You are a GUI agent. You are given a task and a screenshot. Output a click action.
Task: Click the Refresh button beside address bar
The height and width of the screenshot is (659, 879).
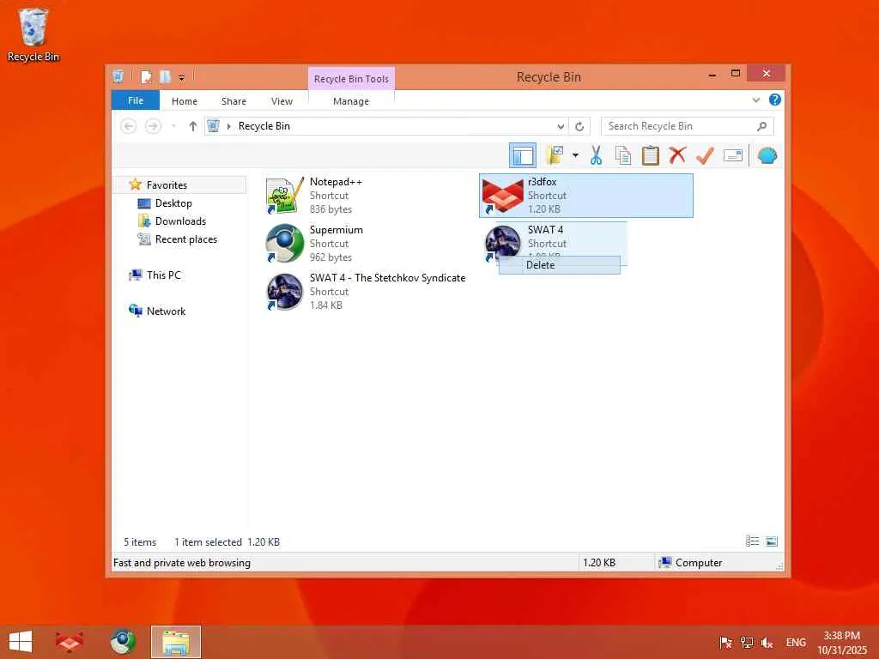point(579,127)
